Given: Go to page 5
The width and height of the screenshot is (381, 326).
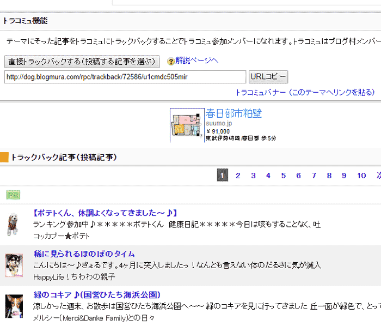Looking at the screenshot, I should tap(284, 176).
